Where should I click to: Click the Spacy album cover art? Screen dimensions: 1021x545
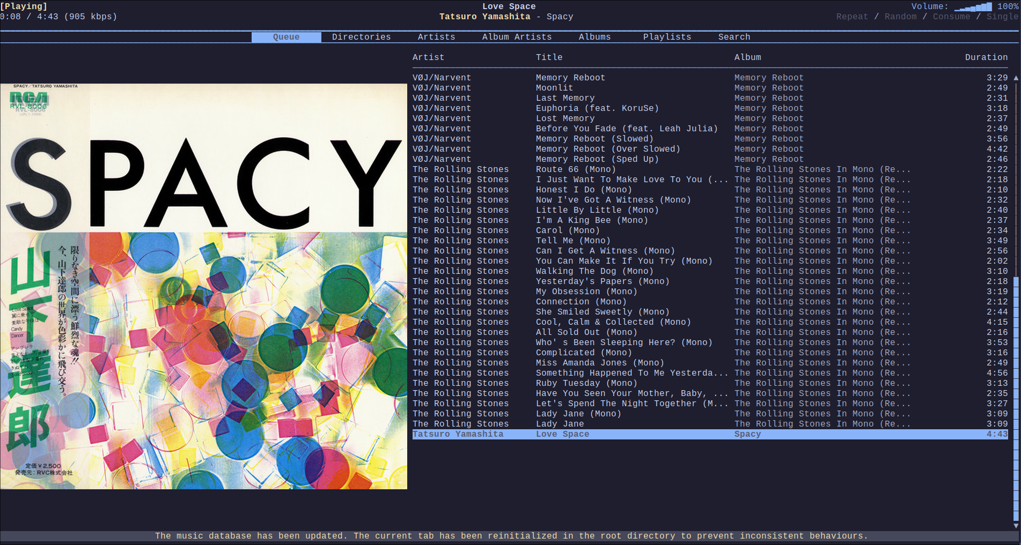point(204,286)
